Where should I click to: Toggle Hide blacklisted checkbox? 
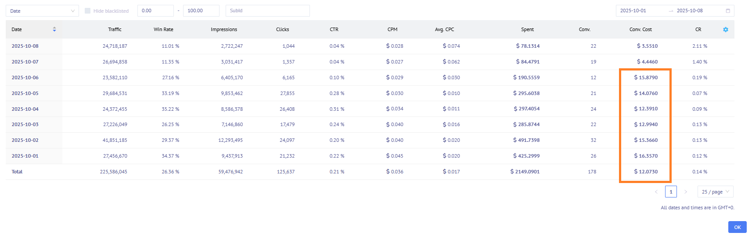point(87,11)
